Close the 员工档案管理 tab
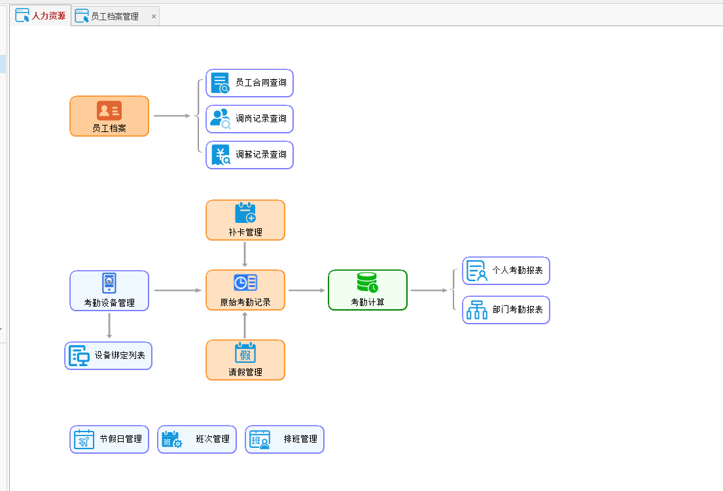 [154, 16]
